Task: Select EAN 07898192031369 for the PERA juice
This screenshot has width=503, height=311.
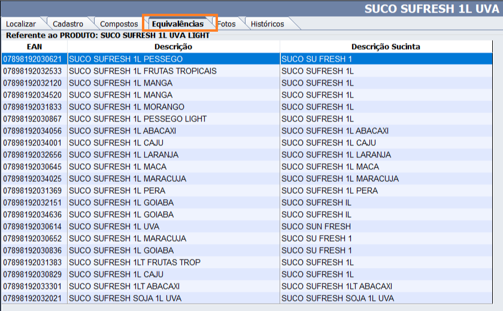Action: click(32, 191)
